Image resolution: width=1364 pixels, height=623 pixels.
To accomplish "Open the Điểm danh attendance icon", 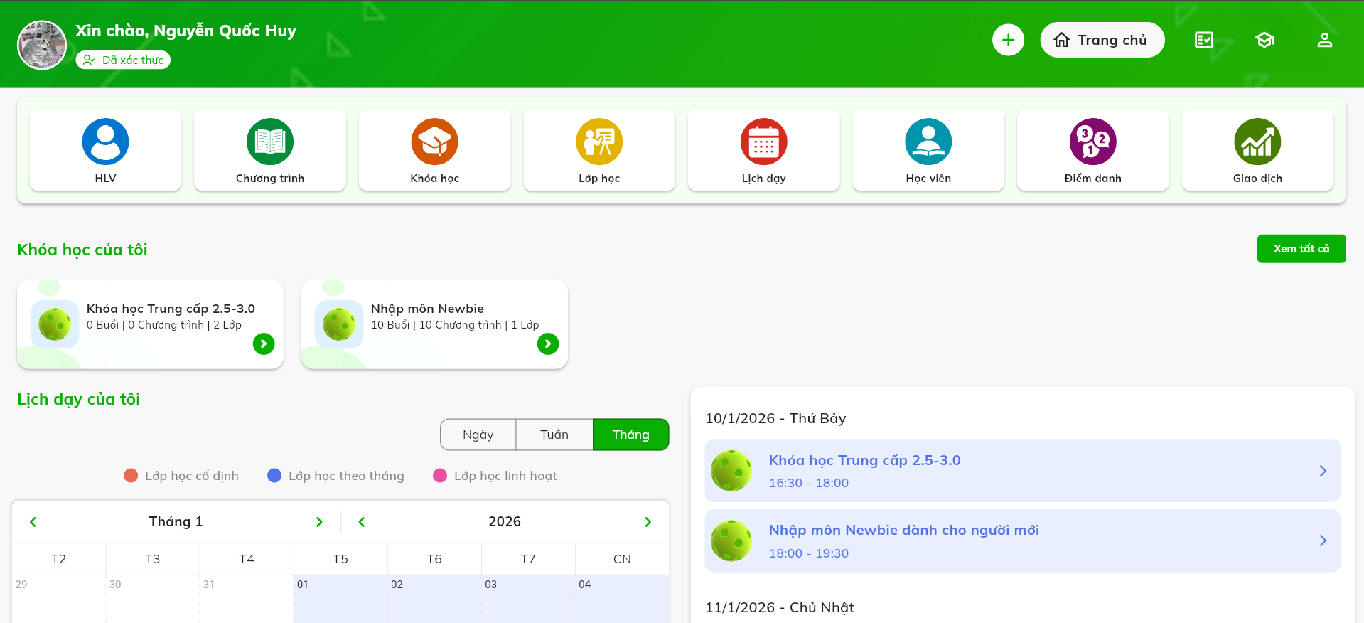I will (x=1092, y=142).
